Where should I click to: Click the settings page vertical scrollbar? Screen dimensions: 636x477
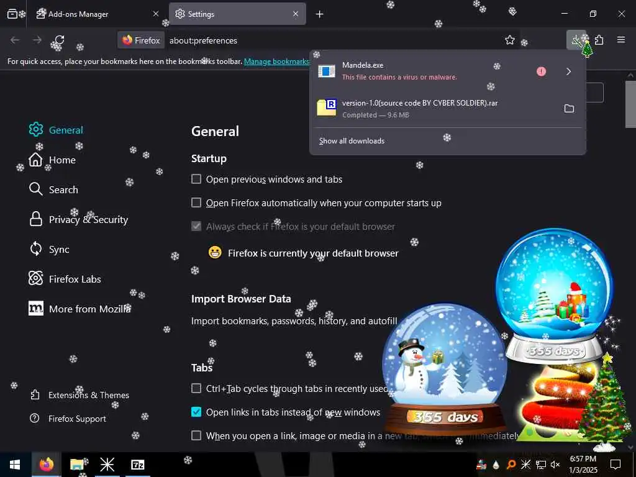[x=630, y=104]
